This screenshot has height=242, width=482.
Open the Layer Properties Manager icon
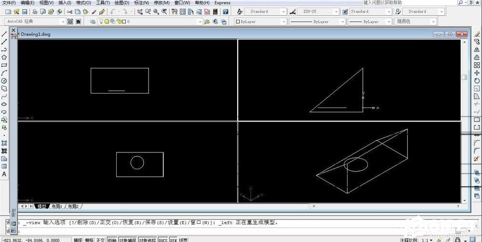pos(93,22)
